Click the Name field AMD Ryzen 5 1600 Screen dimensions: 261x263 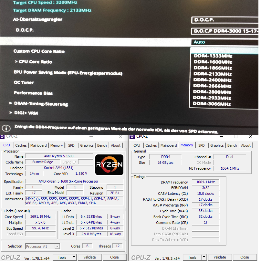pos(59,156)
